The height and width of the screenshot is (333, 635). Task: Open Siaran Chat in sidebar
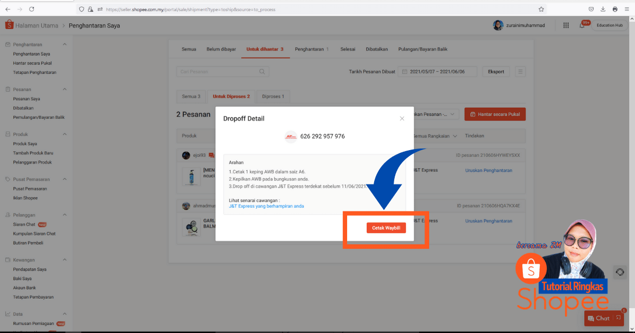tap(24, 225)
